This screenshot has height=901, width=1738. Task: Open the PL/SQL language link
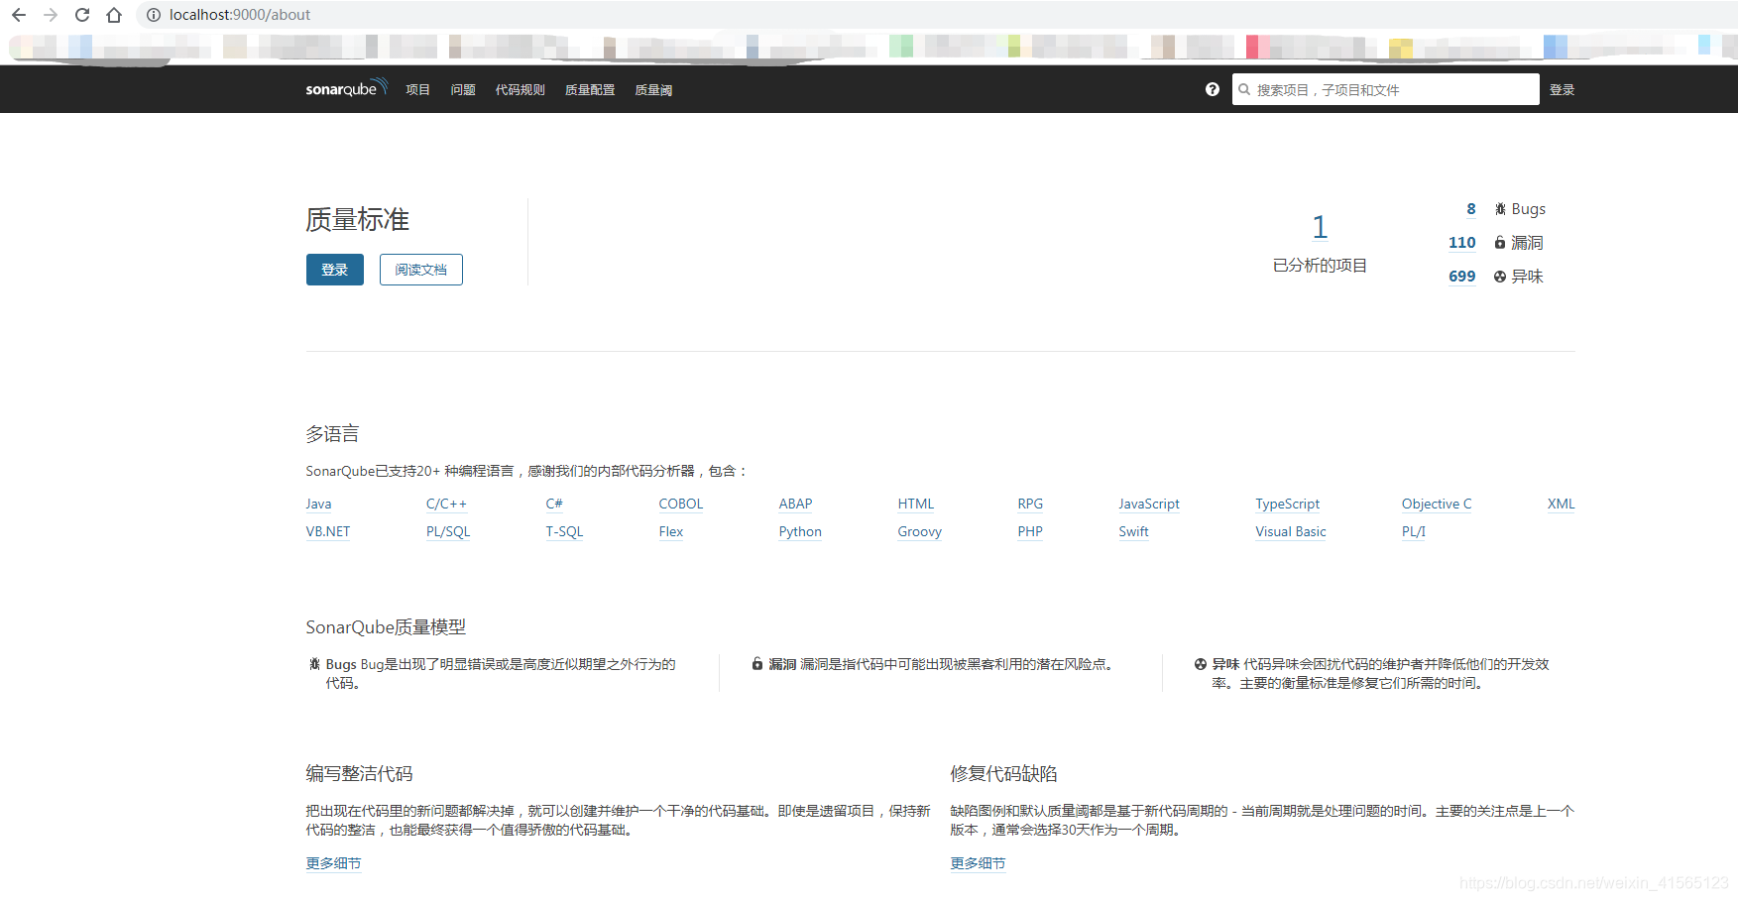pyautogui.click(x=448, y=531)
